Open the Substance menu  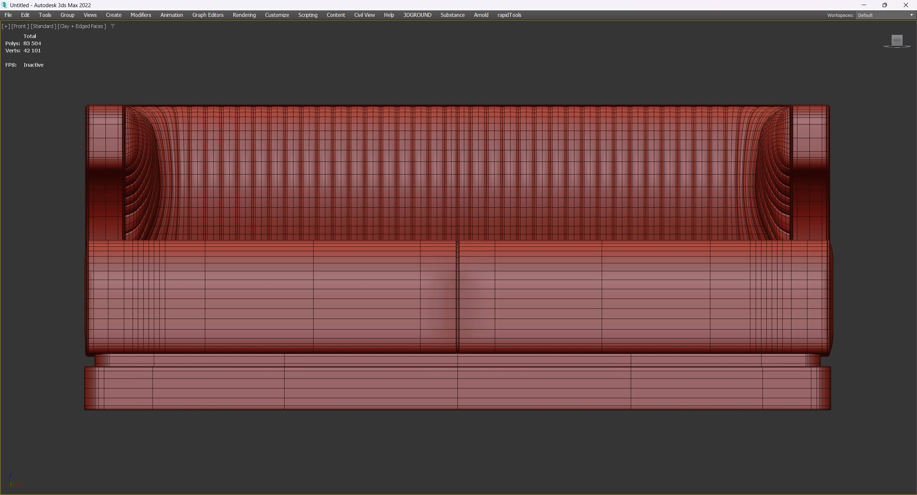(452, 15)
